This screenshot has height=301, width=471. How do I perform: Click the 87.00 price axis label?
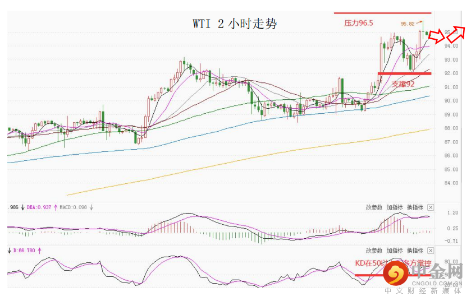coord(451,142)
